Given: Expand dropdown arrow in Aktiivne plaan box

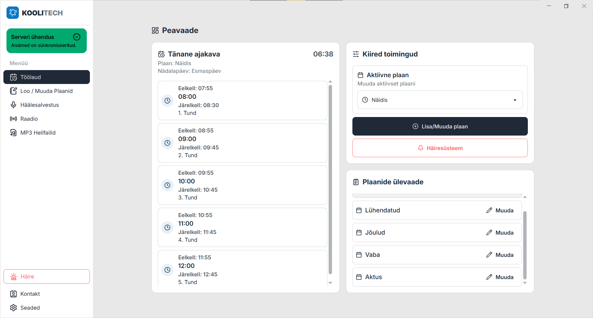Looking at the screenshot, I should point(515,100).
